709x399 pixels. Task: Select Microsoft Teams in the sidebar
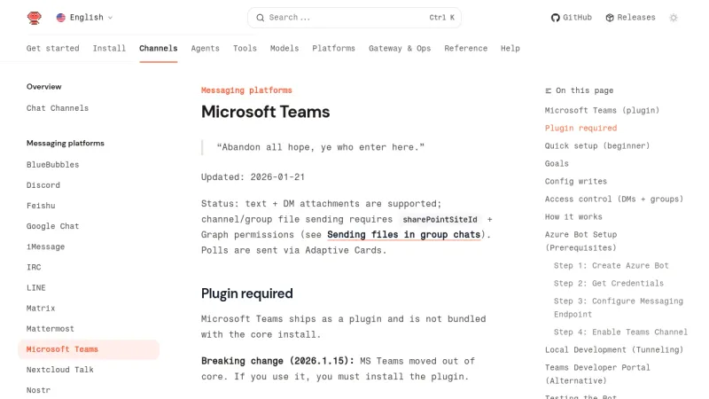coord(89,349)
